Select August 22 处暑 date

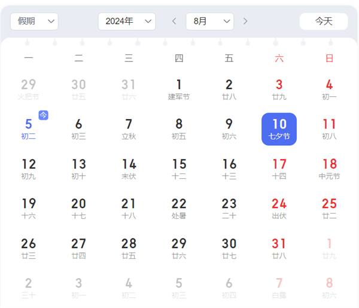[x=179, y=208]
